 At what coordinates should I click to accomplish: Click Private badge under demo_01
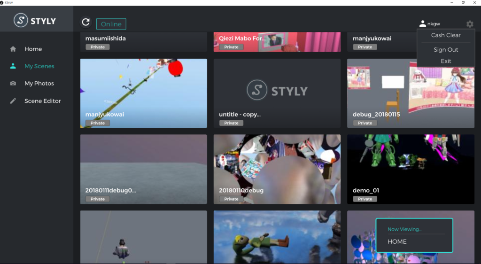pyautogui.click(x=365, y=199)
